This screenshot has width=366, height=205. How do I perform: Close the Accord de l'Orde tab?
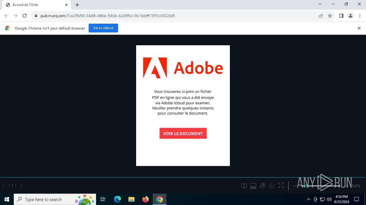pos(66,5)
